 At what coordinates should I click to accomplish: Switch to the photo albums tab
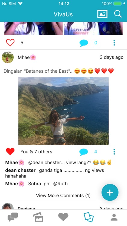(38, 217)
